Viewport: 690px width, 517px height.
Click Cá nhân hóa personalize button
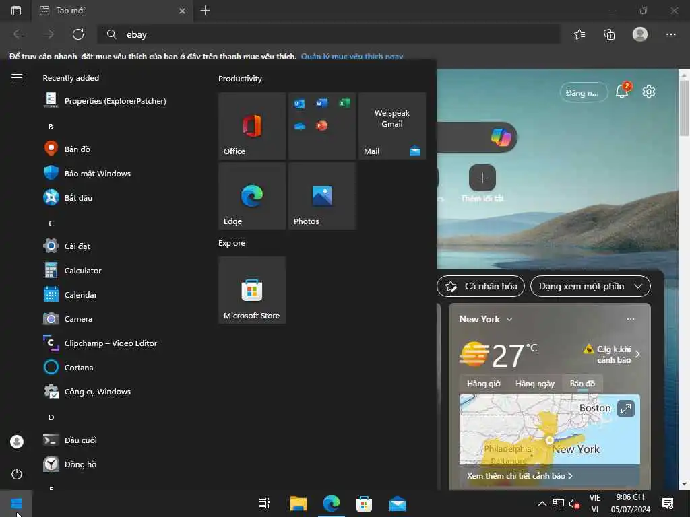point(480,286)
